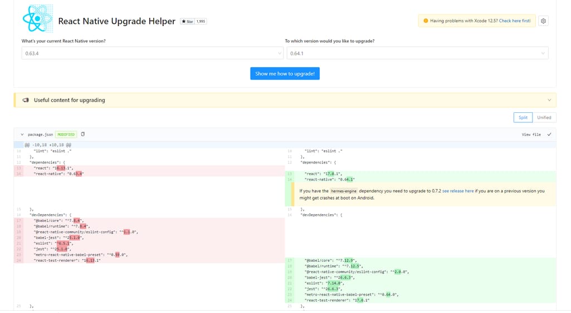Click added line "react": "17.0.1"

420,174
